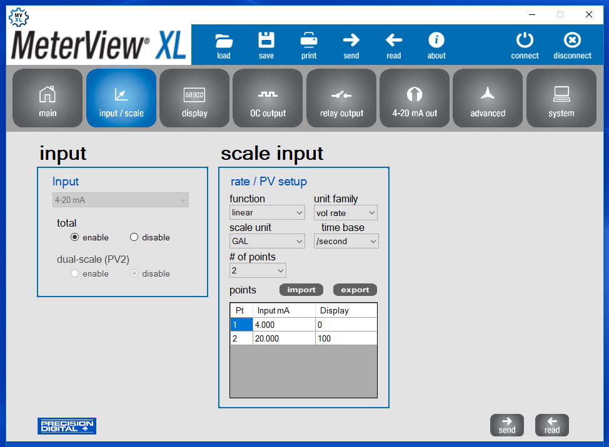
Task: Click the import points button
Action: pos(301,290)
